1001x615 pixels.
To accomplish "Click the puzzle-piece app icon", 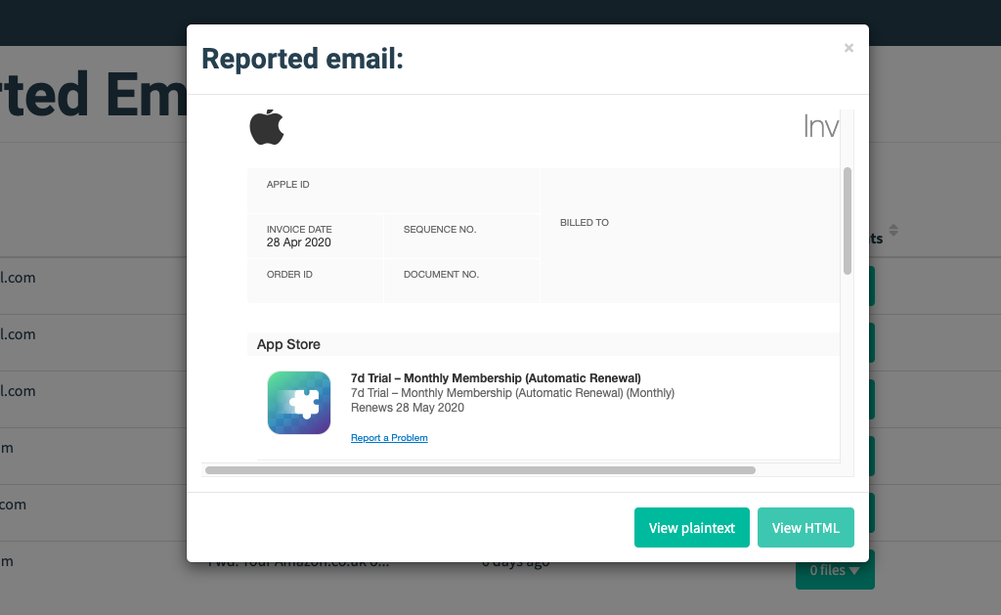I will coord(298,402).
